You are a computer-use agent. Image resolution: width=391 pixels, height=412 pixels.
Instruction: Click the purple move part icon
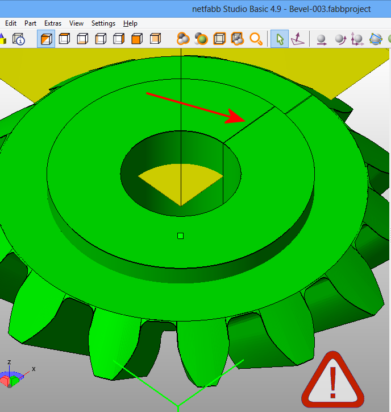(297, 39)
